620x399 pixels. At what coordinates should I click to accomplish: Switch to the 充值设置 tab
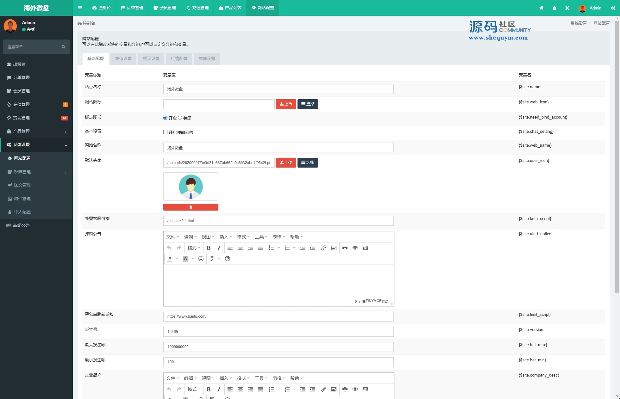click(123, 59)
